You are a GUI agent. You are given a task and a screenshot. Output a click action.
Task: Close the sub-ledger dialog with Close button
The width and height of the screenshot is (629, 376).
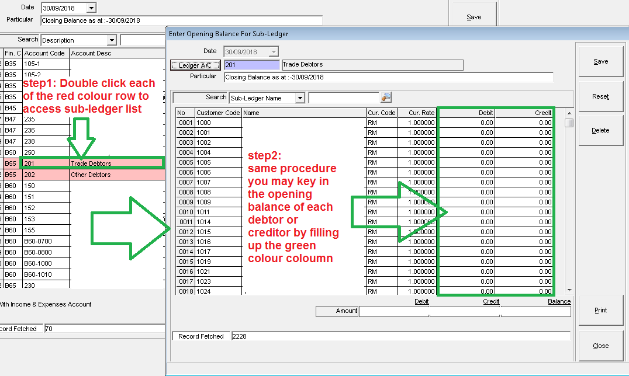point(600,346)
